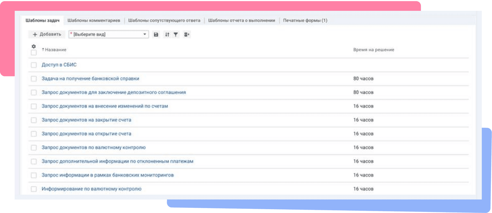Toggle checkbox for Информирование по валютному контролю

(x=34, y=189)
